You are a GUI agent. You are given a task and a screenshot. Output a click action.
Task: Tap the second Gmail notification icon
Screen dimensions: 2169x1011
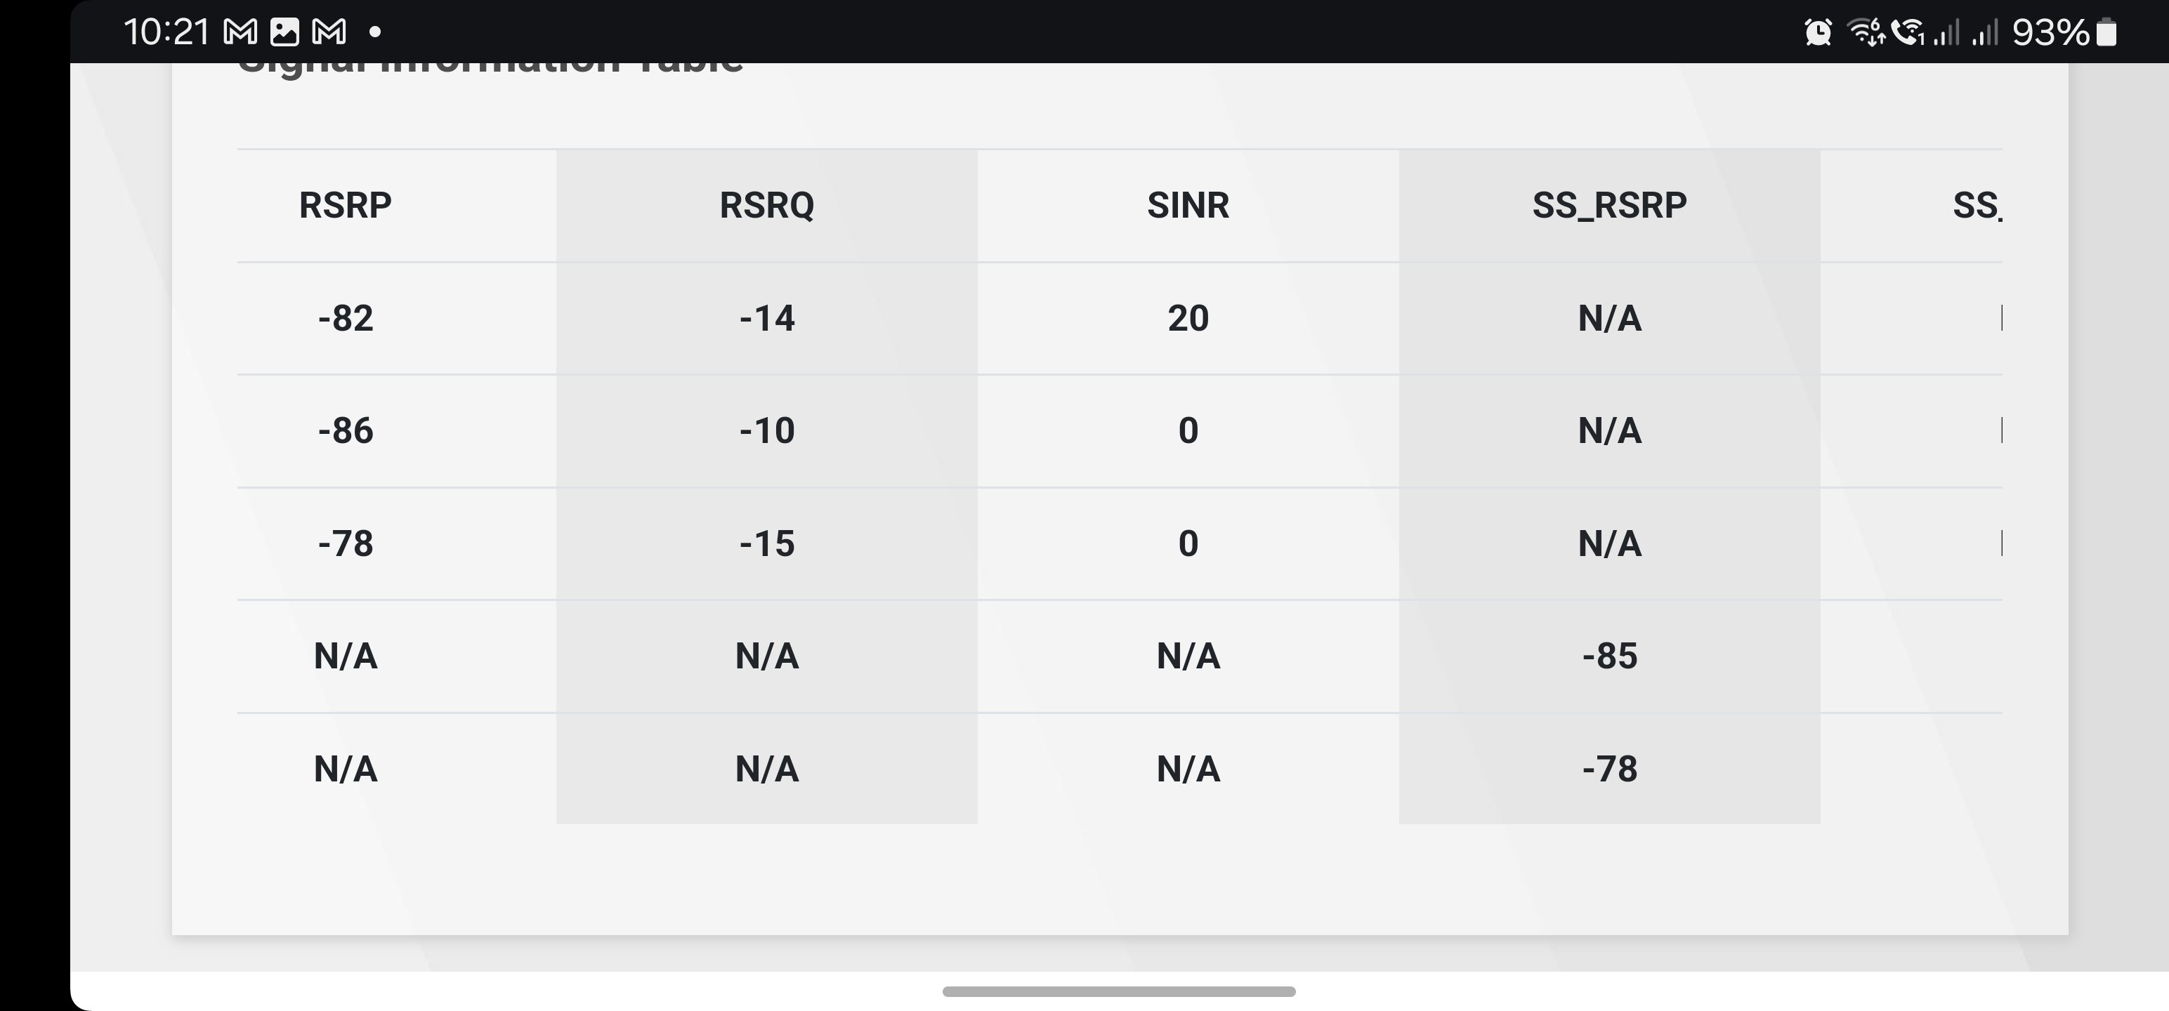point(329,32)
